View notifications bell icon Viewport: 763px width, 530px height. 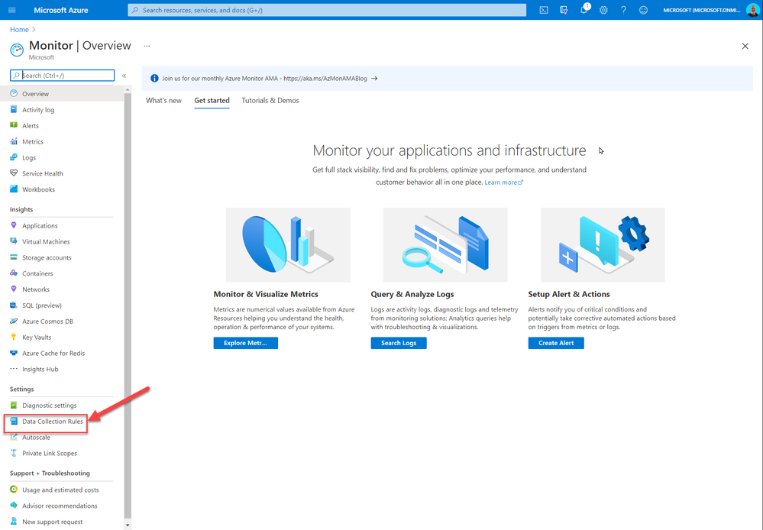584,10
